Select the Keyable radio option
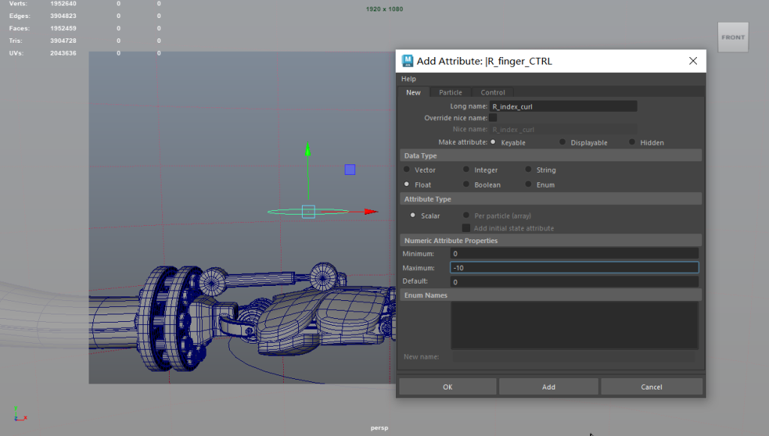The height and width of the screenshot is (436, 769). pos(493,142)
